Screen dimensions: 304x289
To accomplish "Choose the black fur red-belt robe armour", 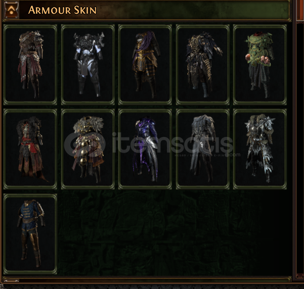I will 30,149.
